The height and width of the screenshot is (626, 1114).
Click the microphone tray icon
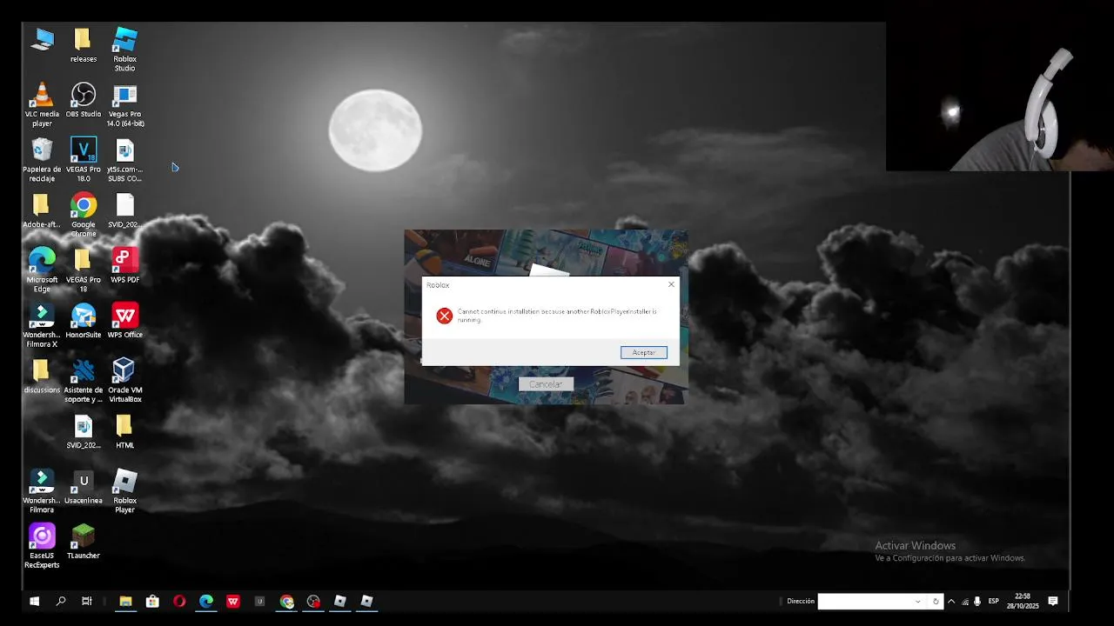pyautogui.click(x=977, y=601)
